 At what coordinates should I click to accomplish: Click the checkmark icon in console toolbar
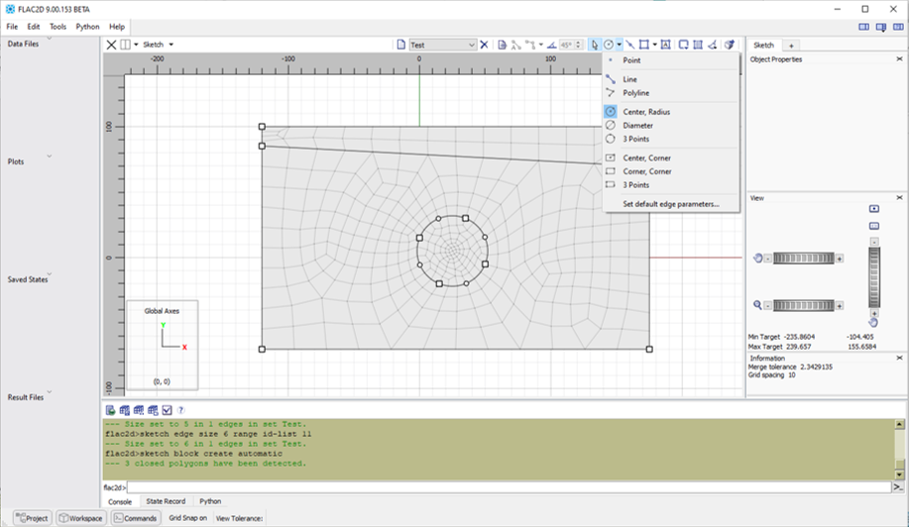click(x=167, y=410)
